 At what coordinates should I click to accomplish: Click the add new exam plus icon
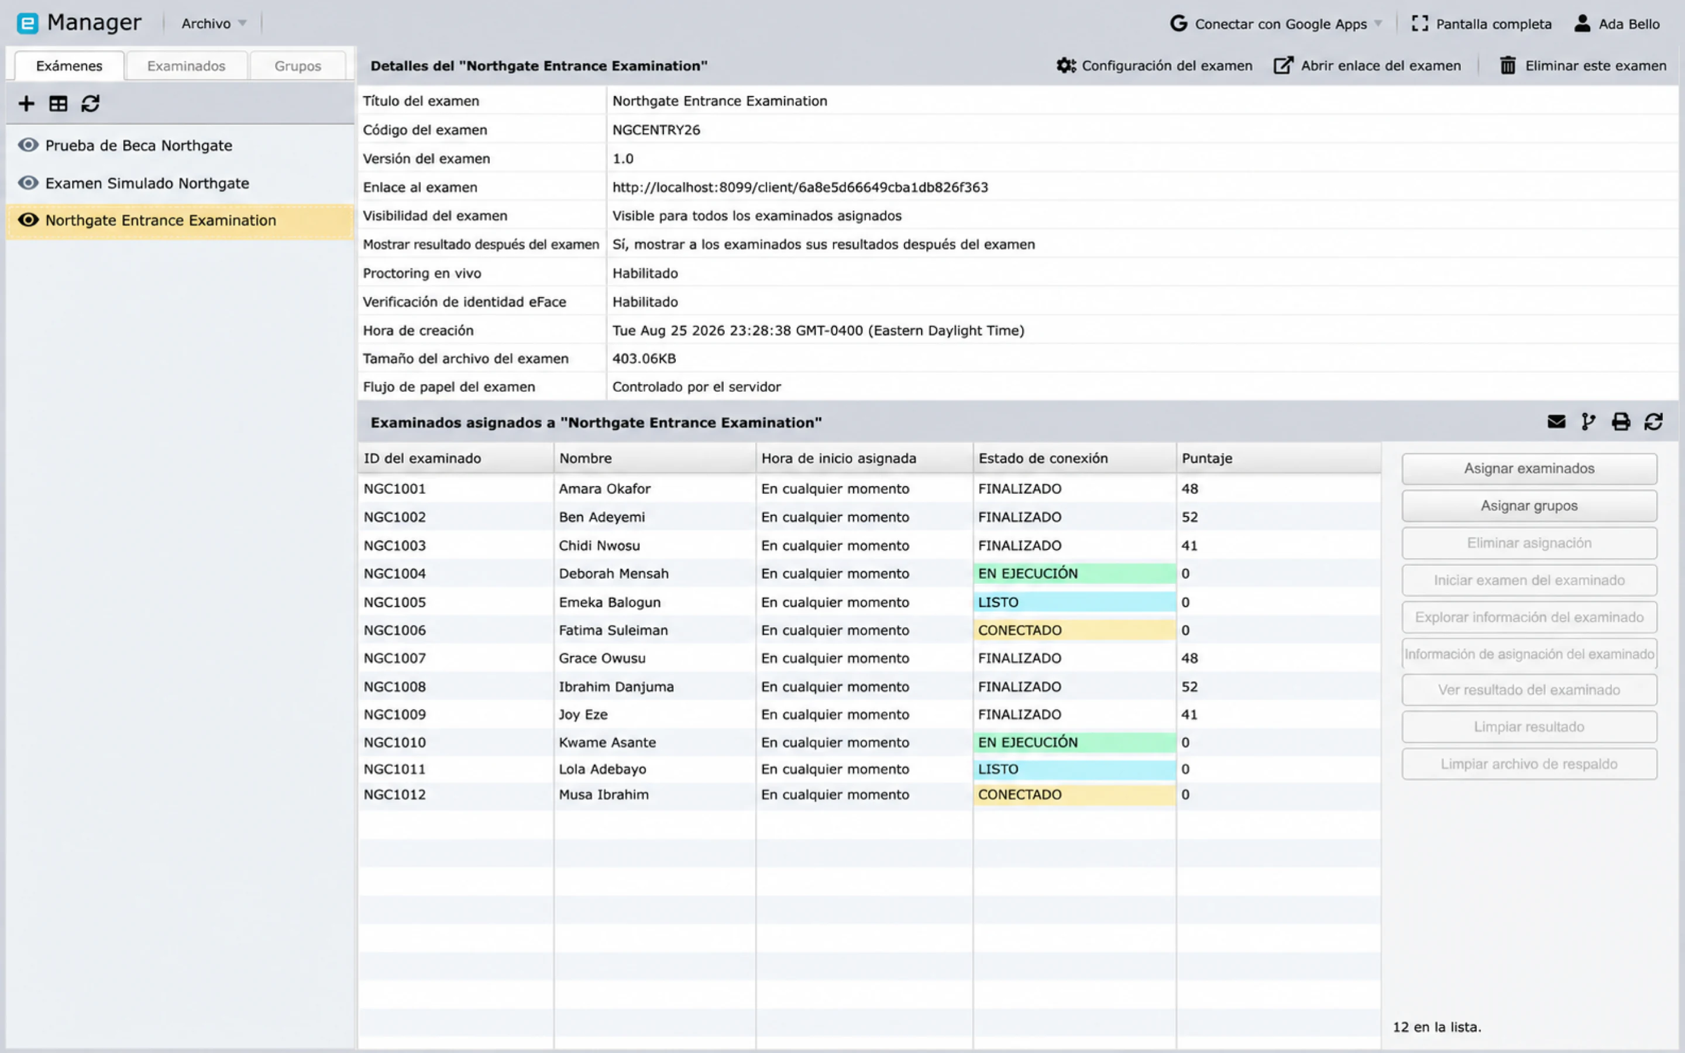[26, 104]
